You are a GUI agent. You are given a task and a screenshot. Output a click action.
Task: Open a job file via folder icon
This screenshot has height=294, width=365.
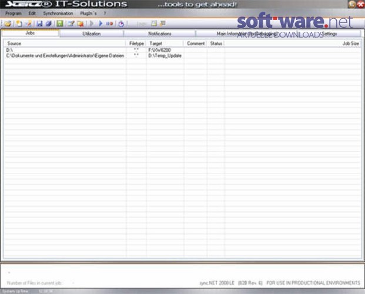pos(8,24)
